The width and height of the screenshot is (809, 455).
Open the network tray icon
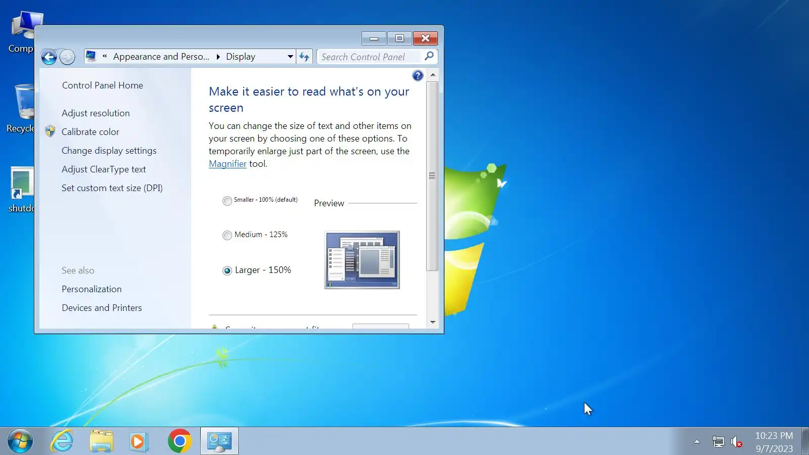point(718,442)
